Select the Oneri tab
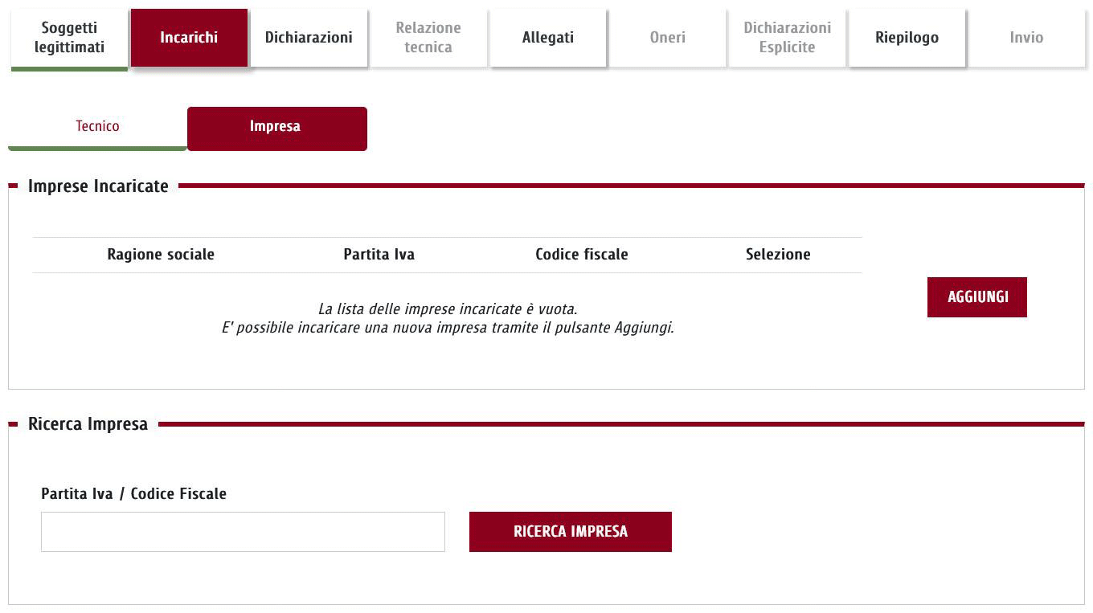 coord(667,38)
